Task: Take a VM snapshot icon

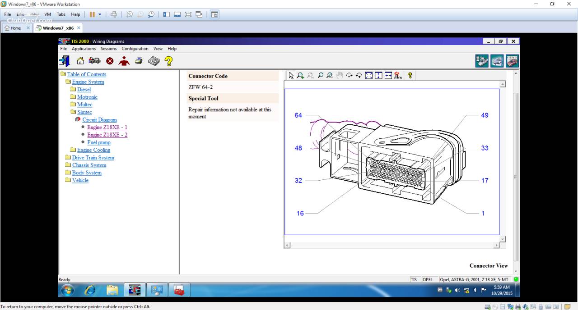Action: click(129, 14)
